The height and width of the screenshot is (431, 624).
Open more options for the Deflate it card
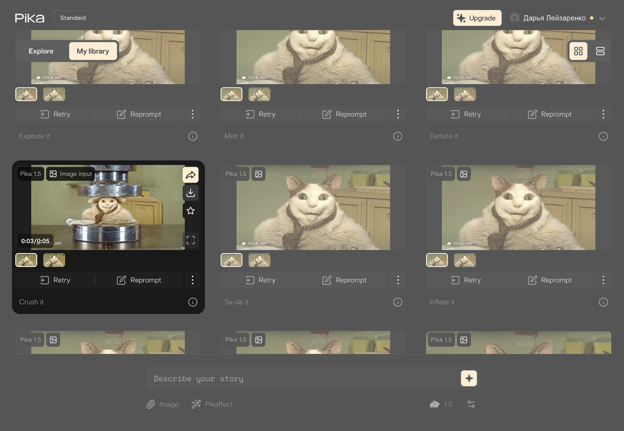point(603,114)
